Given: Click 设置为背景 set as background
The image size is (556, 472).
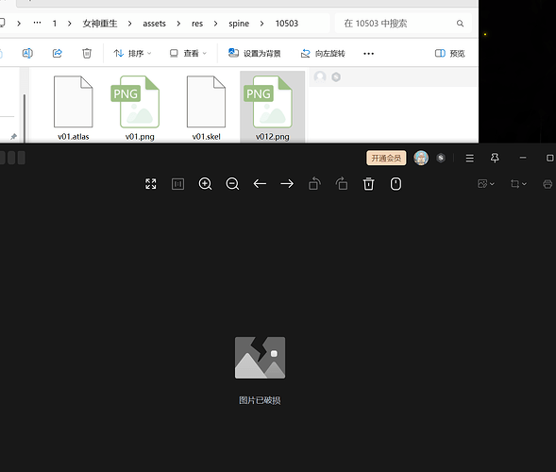Looking at the screenshot, I should click(x=255, y=54).
